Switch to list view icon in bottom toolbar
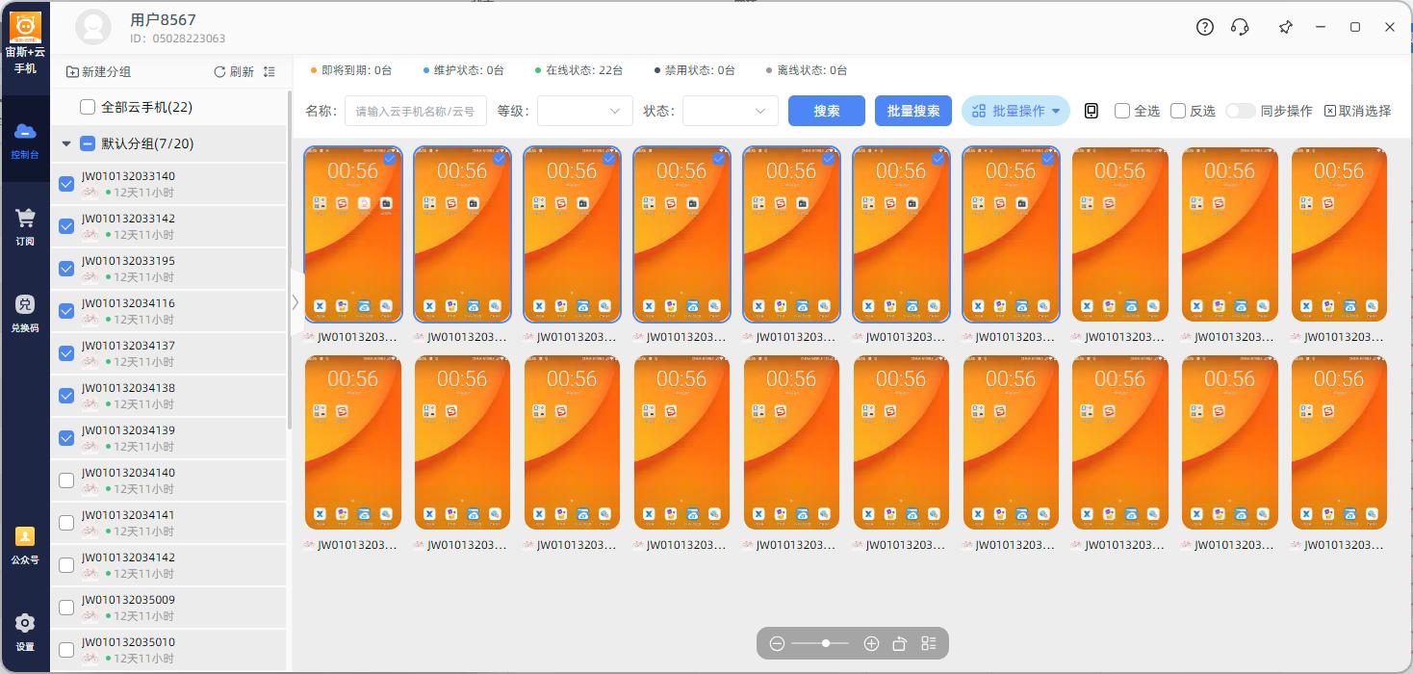Viewport: 1413px width, 674px height. [929, 643]
